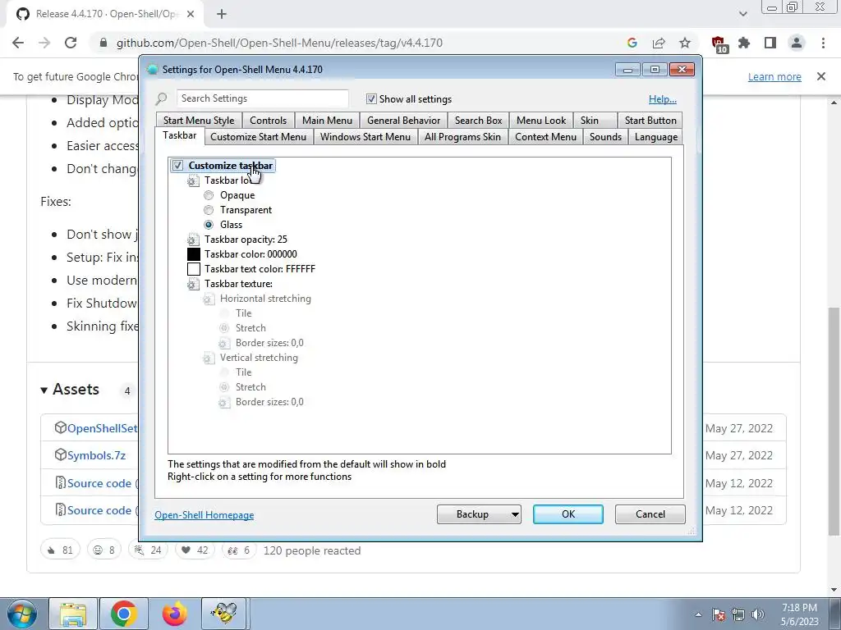The height and width of the screenshot is (630, 841).
Task: Open File Explorer from taskbar
Action: 73,614
